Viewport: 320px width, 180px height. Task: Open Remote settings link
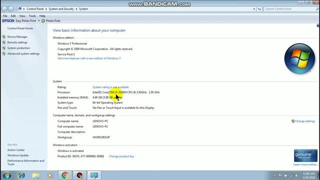tap(17, 42)
